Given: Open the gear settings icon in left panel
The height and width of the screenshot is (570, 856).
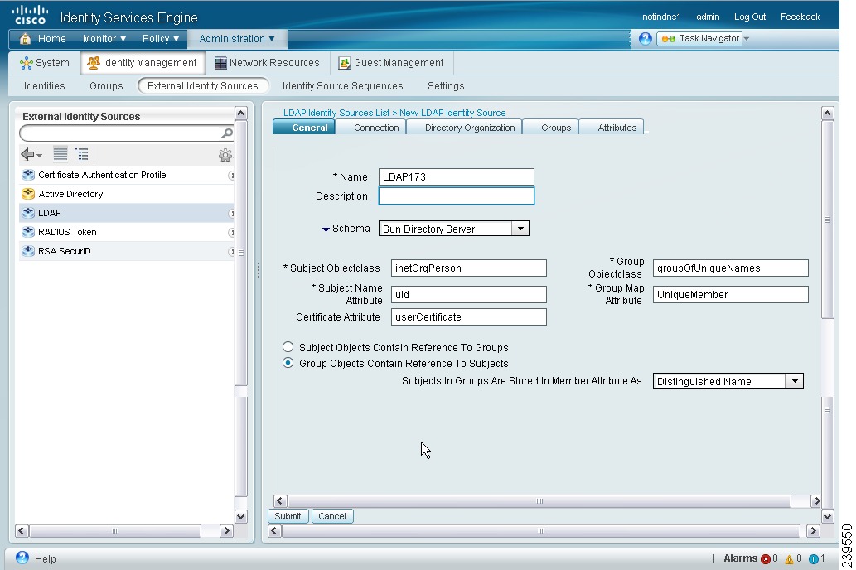Looking at the screenshot, I should (225, 155).
